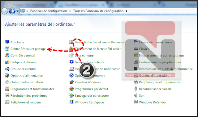198x117 pixels.
Task: Open Gestionnaire de périphériques link
Action: [x=160, y=62]
